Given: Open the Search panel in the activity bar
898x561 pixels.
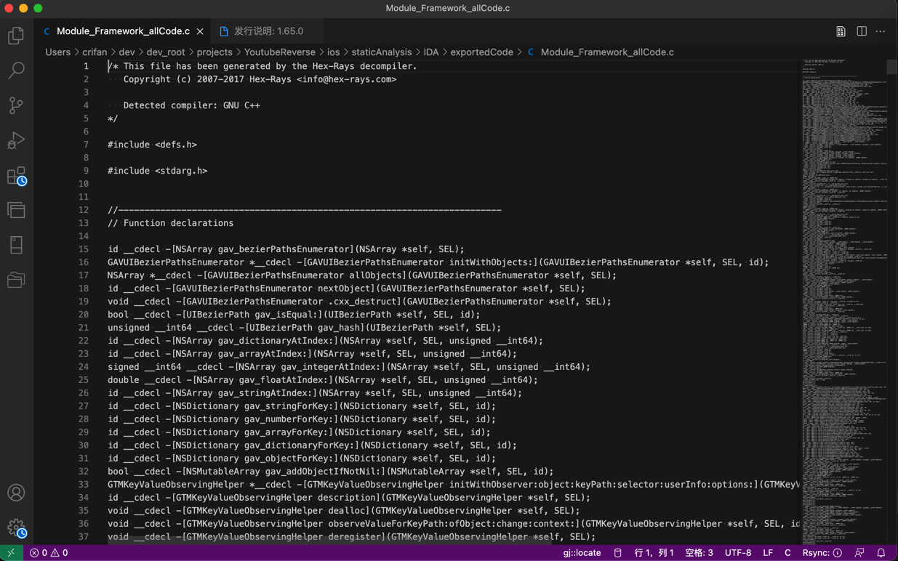Looking at the screenshot, I should pyautogui.click(x=16, y=70).
